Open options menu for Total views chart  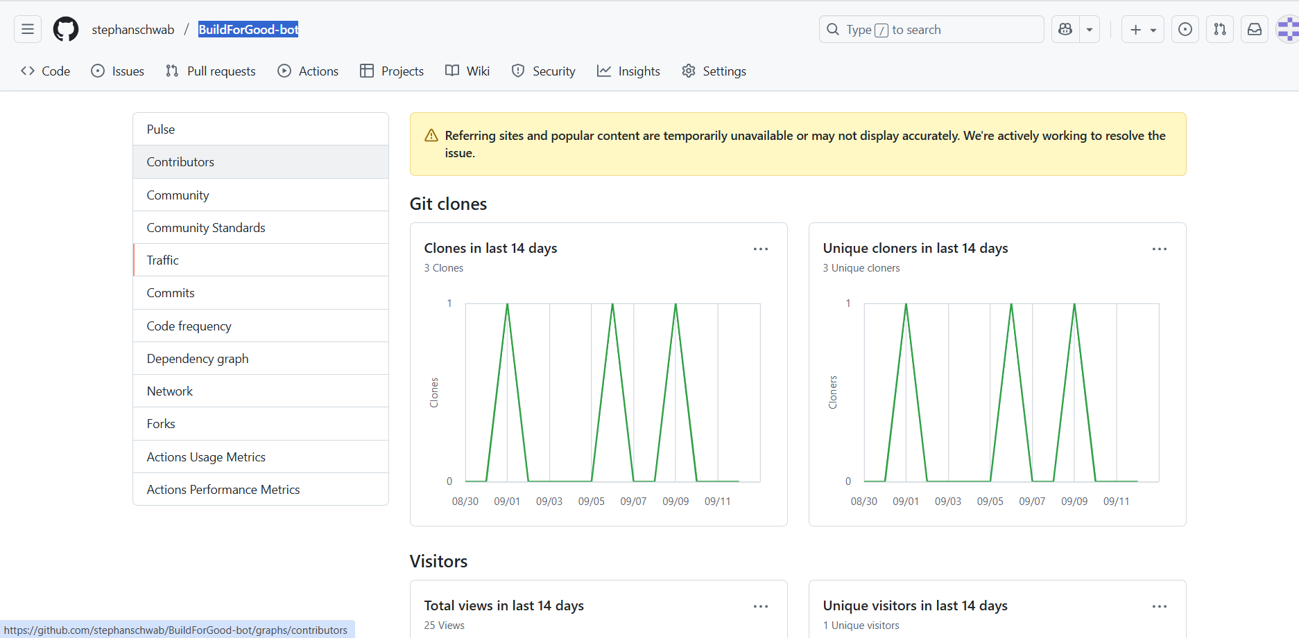point(761,606)
